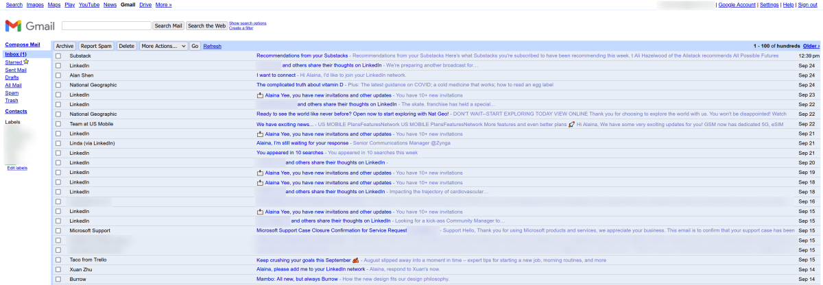Click the invitation icon in Sep 19 LinkedIn email
Image resolution: width=823 pixels, height=285 pixels.
(x=260, y=173)
